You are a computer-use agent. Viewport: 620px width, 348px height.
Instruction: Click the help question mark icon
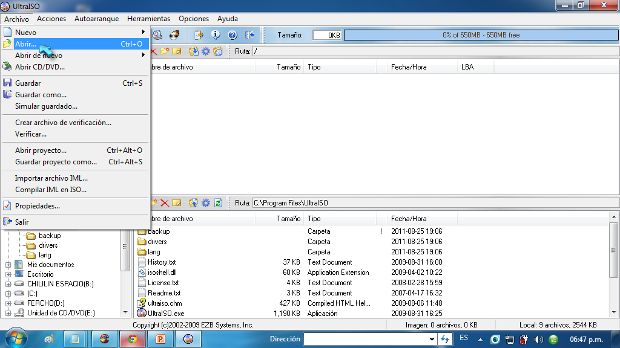[x=232, y=35]
